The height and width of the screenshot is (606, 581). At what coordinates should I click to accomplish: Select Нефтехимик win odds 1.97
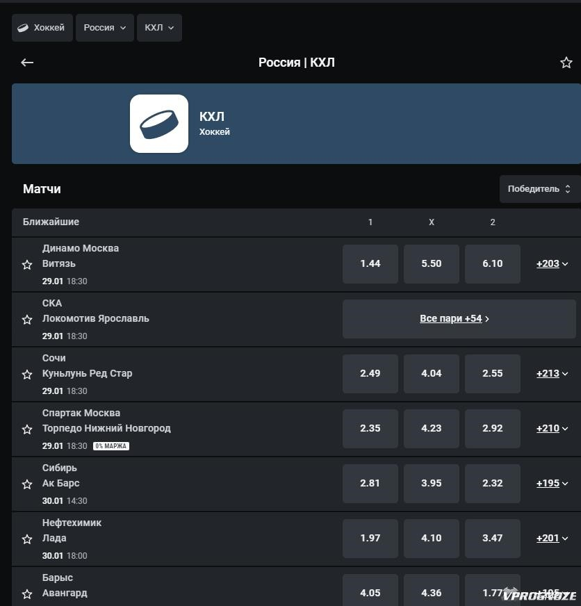pyautogui.click(x=370, y=539)
